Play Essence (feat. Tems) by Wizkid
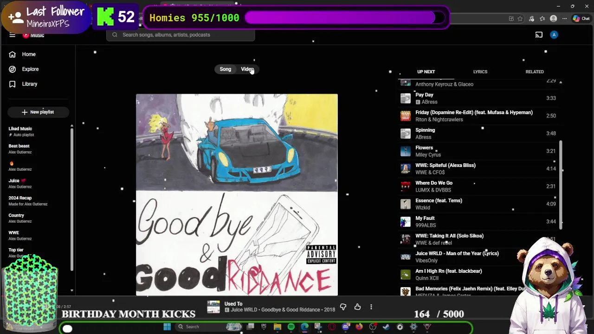Screen dimensions: 594x334 478,204
